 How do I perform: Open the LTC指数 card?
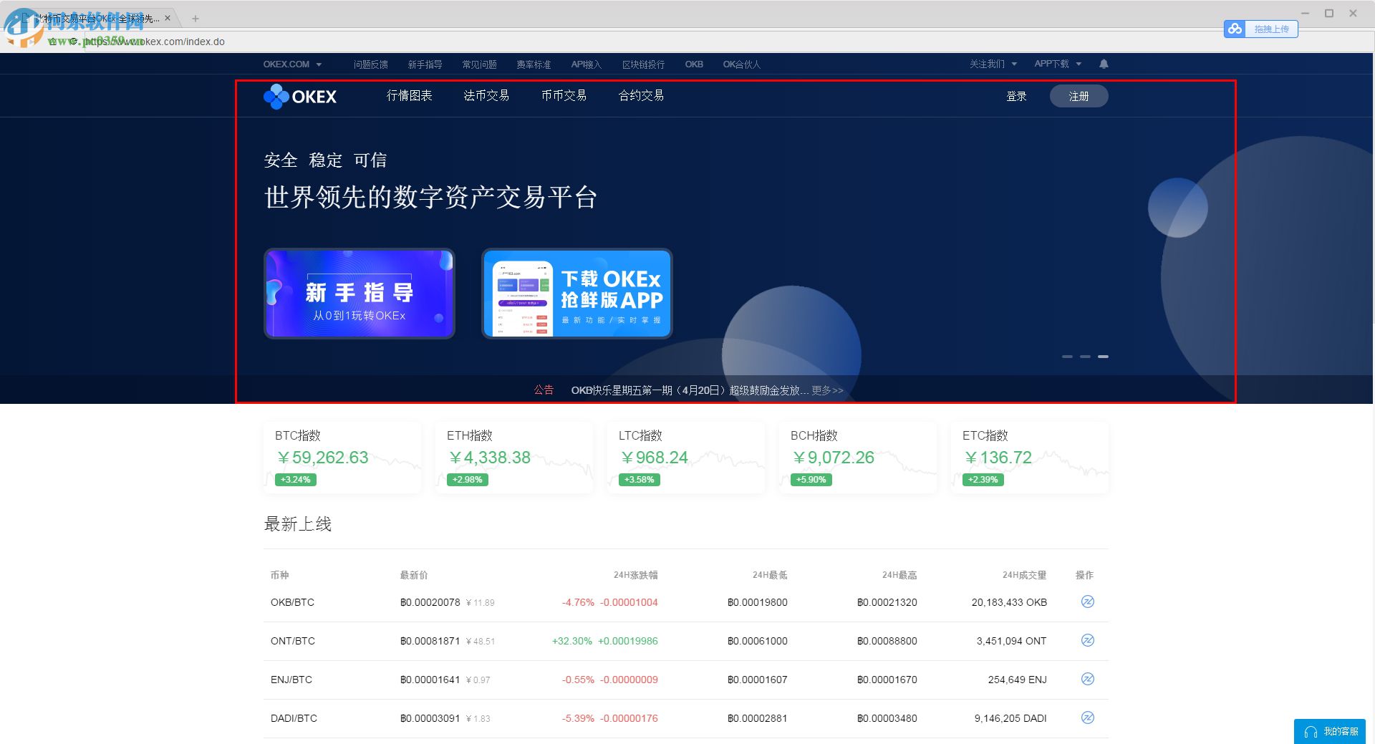point(686,458)
